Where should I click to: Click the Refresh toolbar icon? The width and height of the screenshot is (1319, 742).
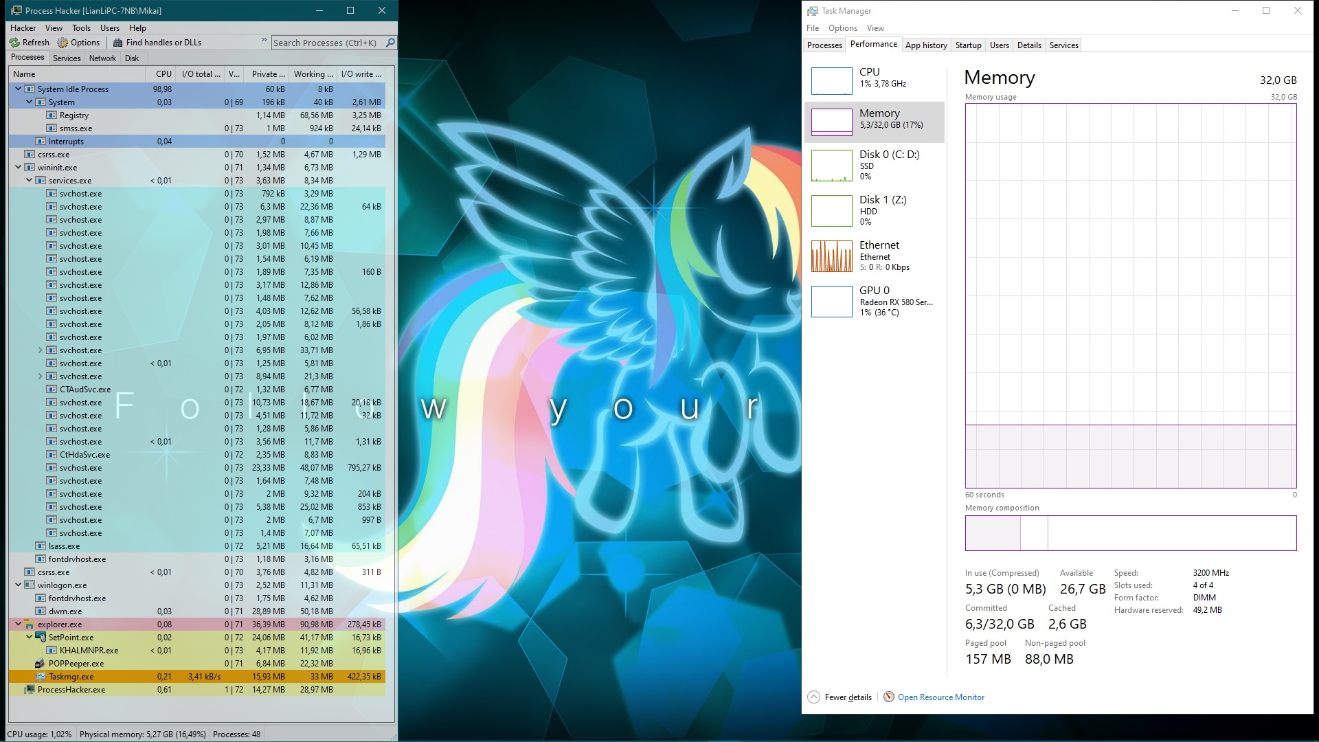tap(14, 43)
